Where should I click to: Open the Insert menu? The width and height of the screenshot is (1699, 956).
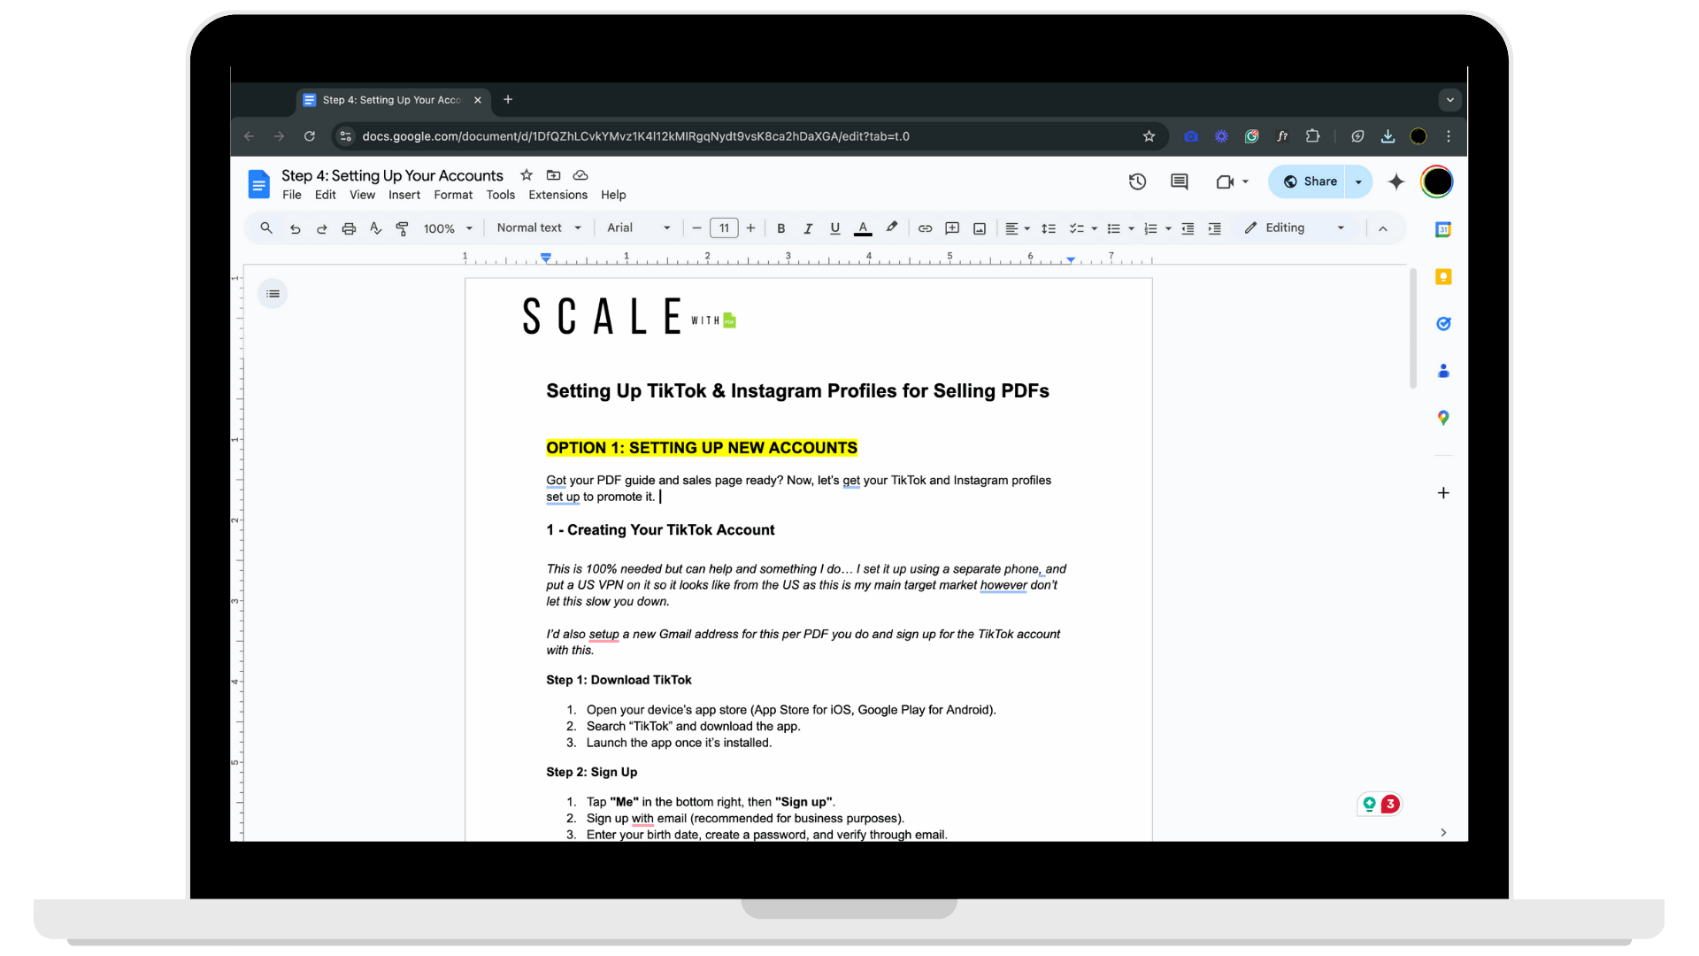pyautogui.click(x=404, y=195)
